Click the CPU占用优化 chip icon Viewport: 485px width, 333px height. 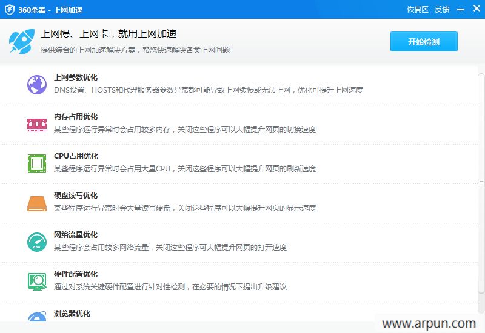tap(37, 163)
